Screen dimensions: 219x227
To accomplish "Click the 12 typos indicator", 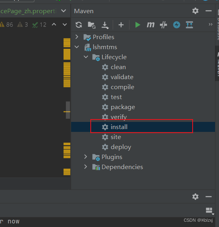I will (39, 25).
